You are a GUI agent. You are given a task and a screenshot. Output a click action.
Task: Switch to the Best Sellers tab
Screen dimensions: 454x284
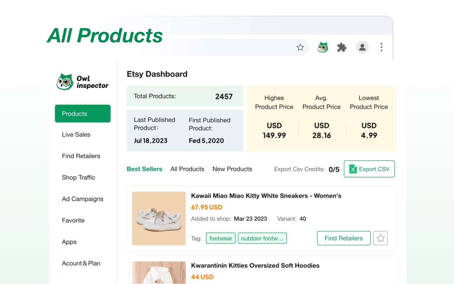144,169
